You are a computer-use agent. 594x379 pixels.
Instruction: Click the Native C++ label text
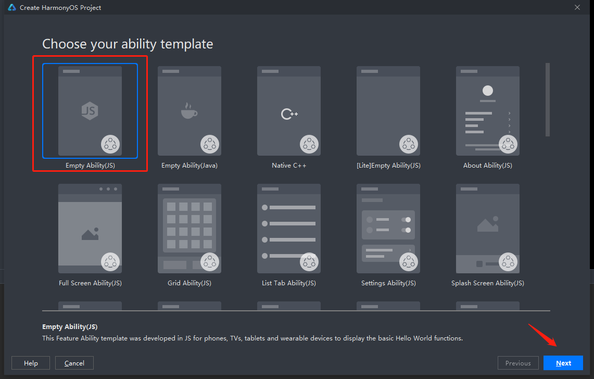point(289,166)
